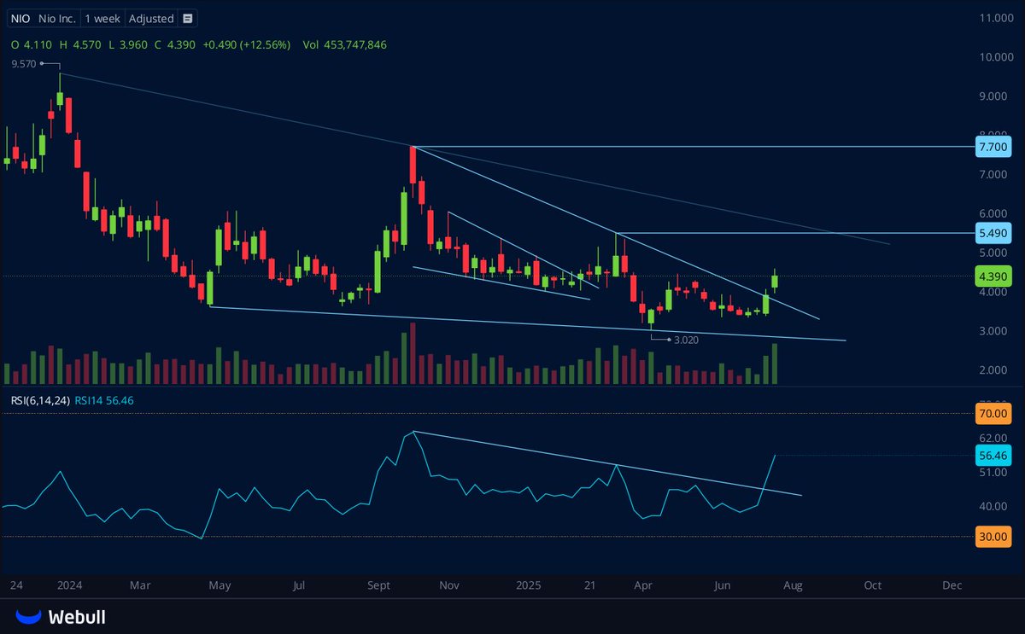The width and height of the screenshot is (1025, 634).
Task: Click the 2025 date axis label
Action: point(529,586)
